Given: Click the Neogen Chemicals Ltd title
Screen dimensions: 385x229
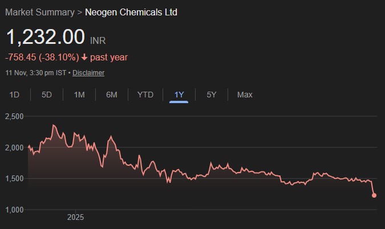Looking at the screenshot, I should pos(131,12).
